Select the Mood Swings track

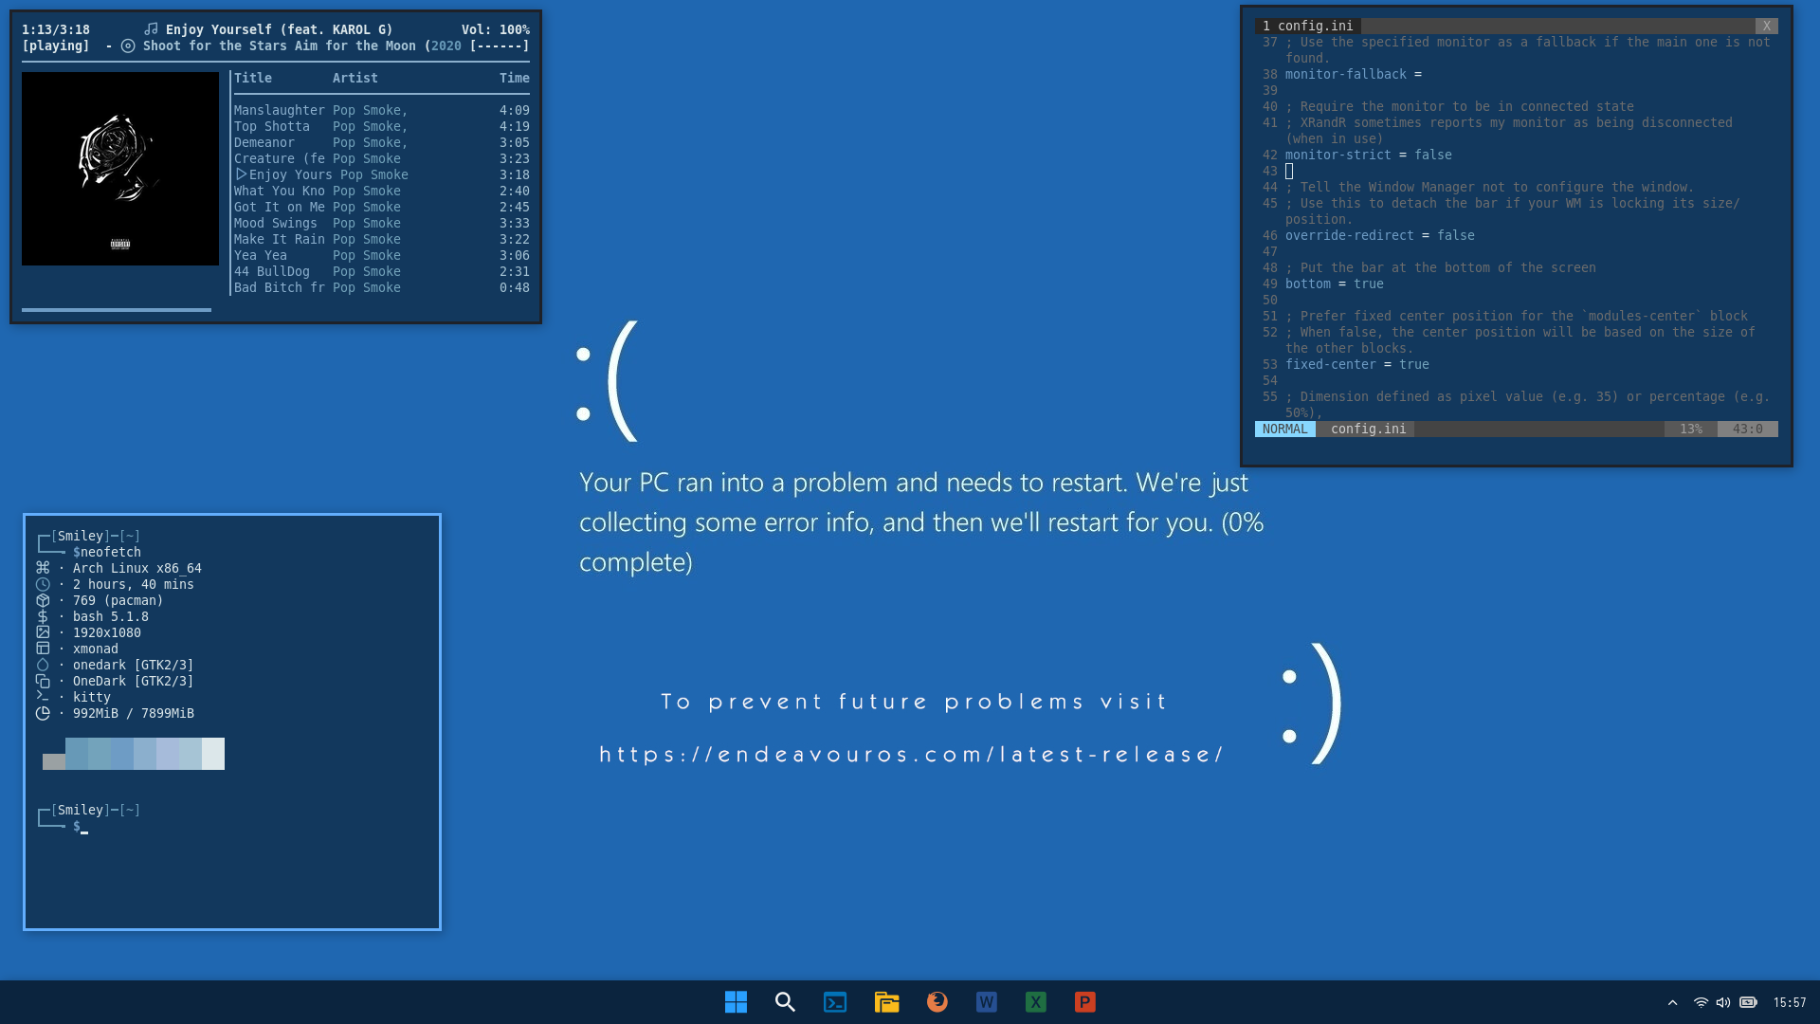[382, 224]
